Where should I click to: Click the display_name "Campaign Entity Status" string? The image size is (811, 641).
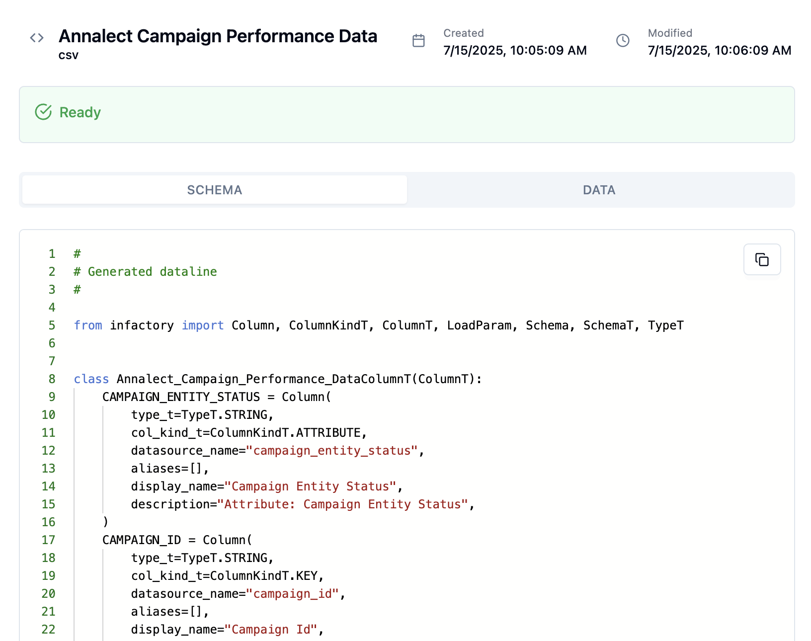tap(310, 486)
